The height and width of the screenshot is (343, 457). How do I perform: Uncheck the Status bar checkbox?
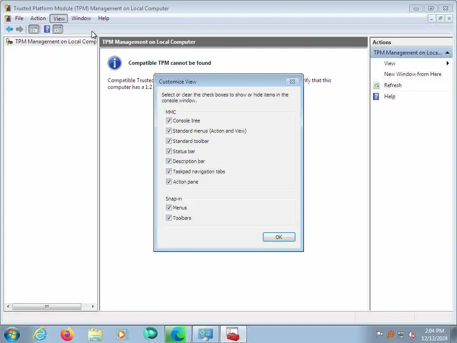[169, 151]
